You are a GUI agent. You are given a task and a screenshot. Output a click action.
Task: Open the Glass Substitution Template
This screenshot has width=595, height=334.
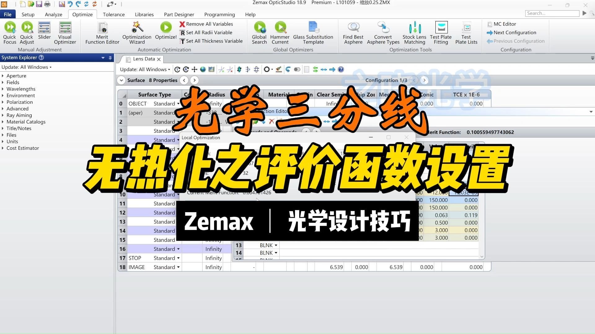(313, 32)
